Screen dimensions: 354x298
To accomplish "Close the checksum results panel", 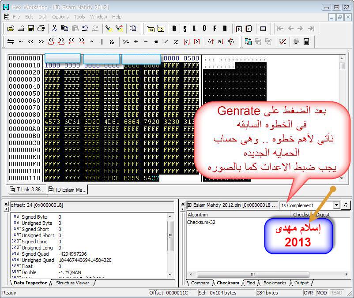I will point(183,204).
